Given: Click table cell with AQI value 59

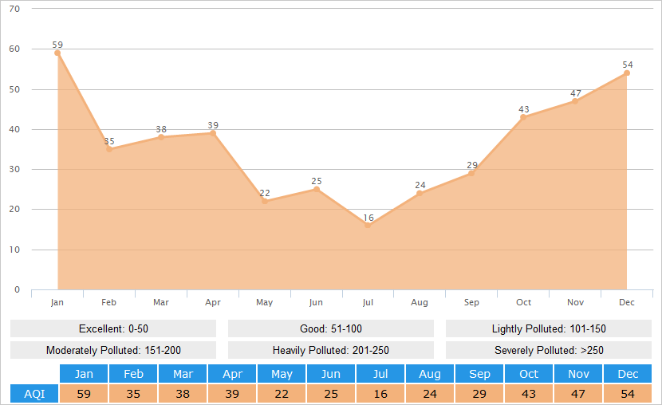Looking at the screenshot, I should (84, 394).
